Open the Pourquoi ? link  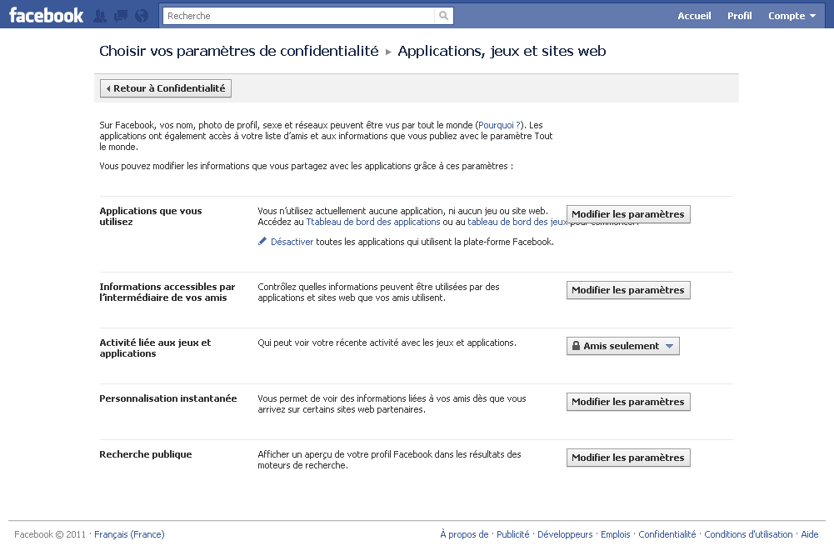coord(499,125)
